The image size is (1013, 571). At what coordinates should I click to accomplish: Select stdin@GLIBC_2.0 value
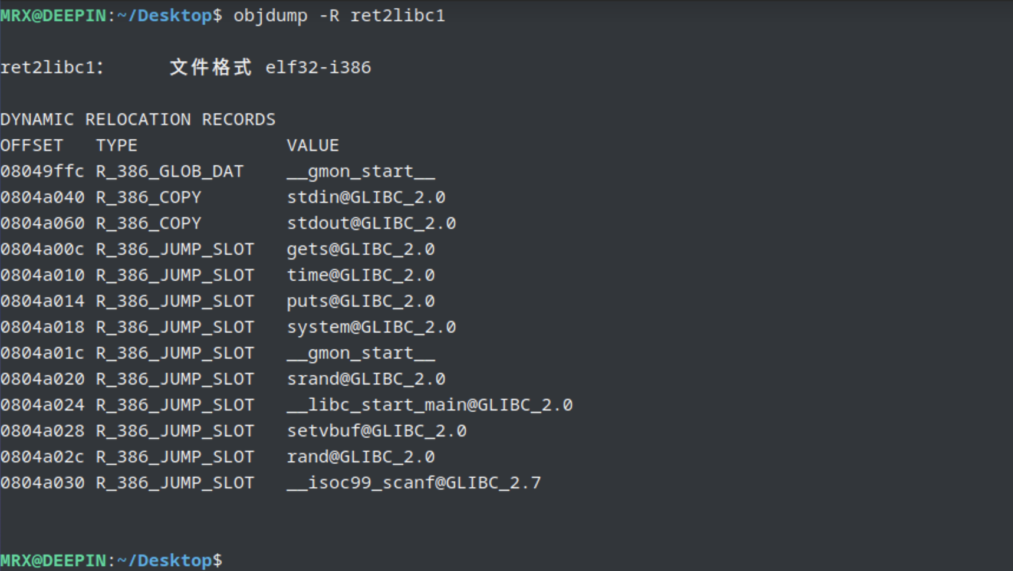[366, 197]
